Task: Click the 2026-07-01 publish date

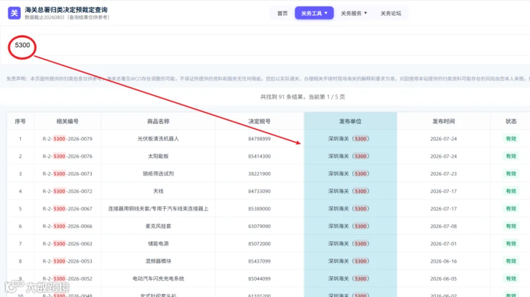Action: coord(443,243)
